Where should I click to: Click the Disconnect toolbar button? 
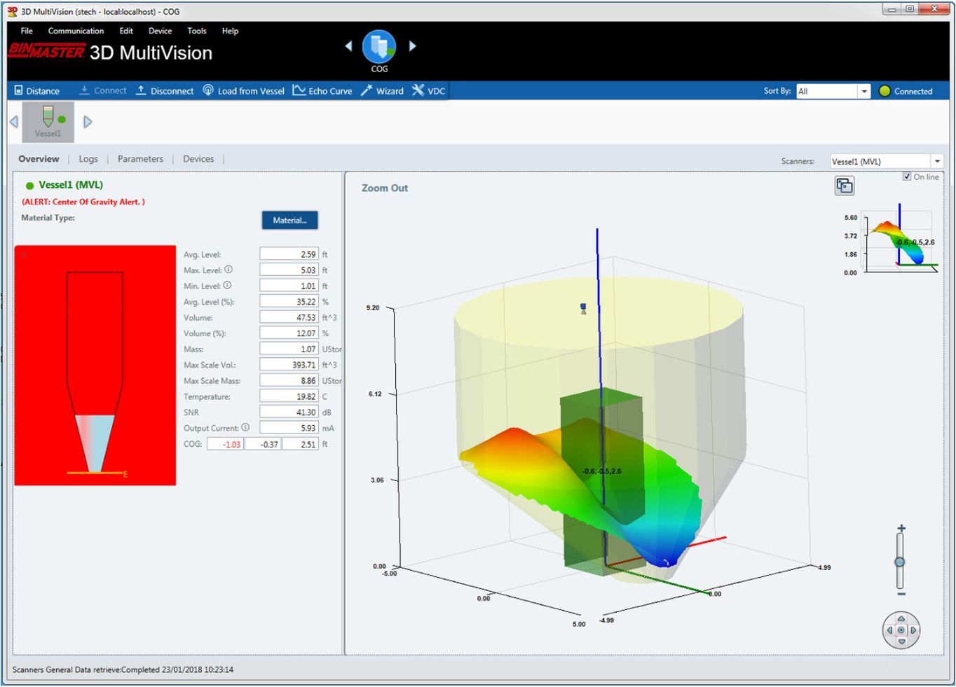[165, 90]
